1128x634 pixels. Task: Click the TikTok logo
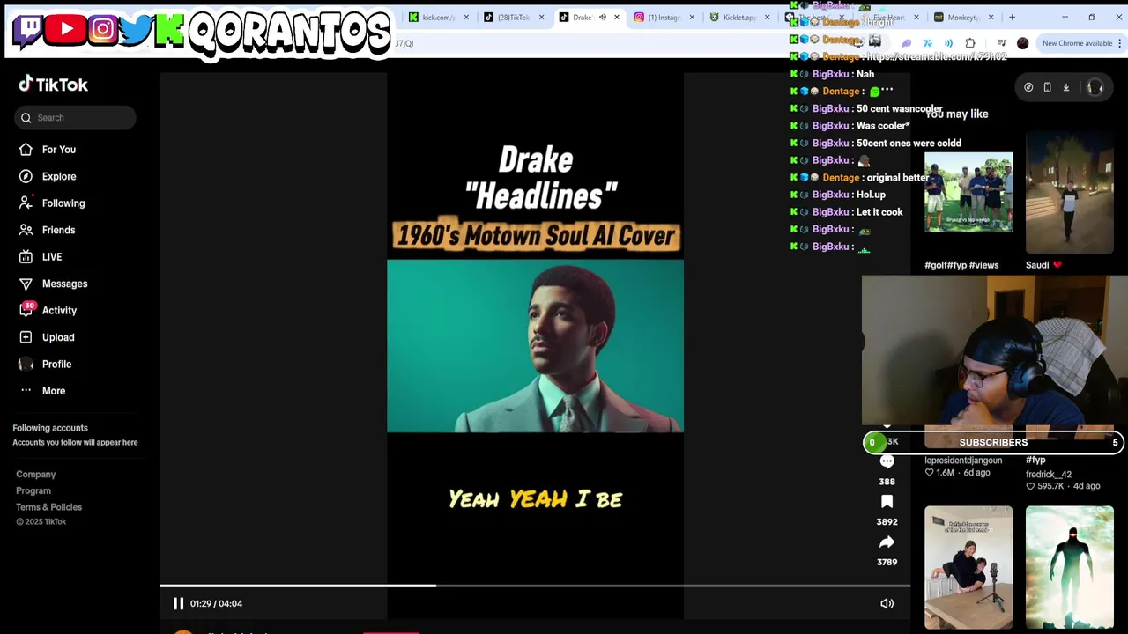pos(54,85)
